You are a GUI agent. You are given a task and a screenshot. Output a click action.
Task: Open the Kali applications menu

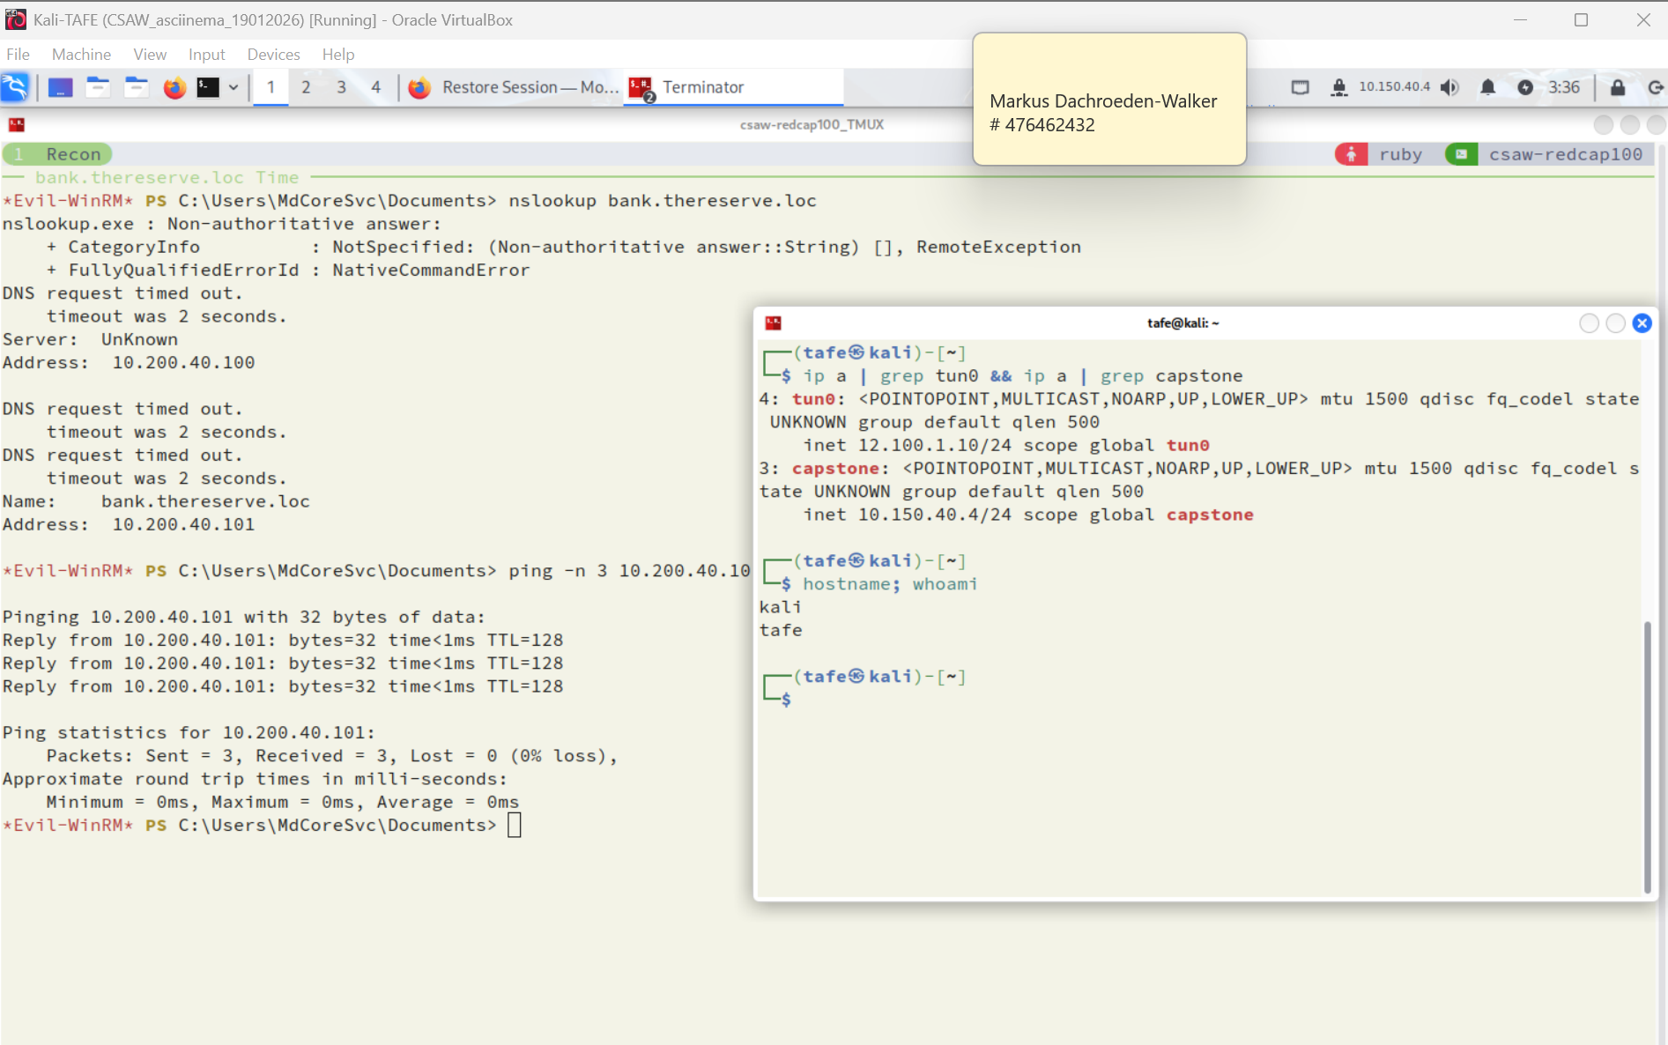point(15,87)
